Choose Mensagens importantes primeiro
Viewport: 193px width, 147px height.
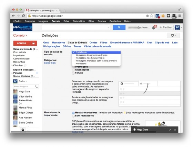coord(96,55)
